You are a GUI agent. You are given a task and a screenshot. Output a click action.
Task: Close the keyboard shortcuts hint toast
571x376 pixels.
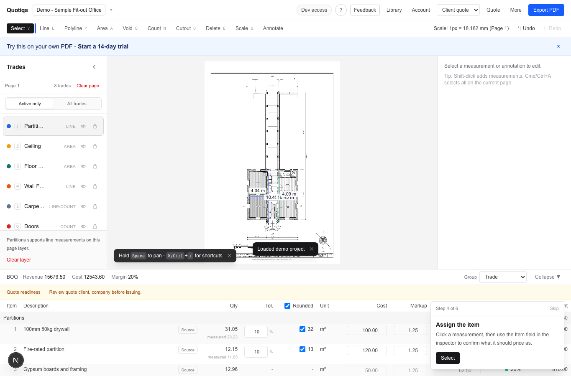point(229,256)
